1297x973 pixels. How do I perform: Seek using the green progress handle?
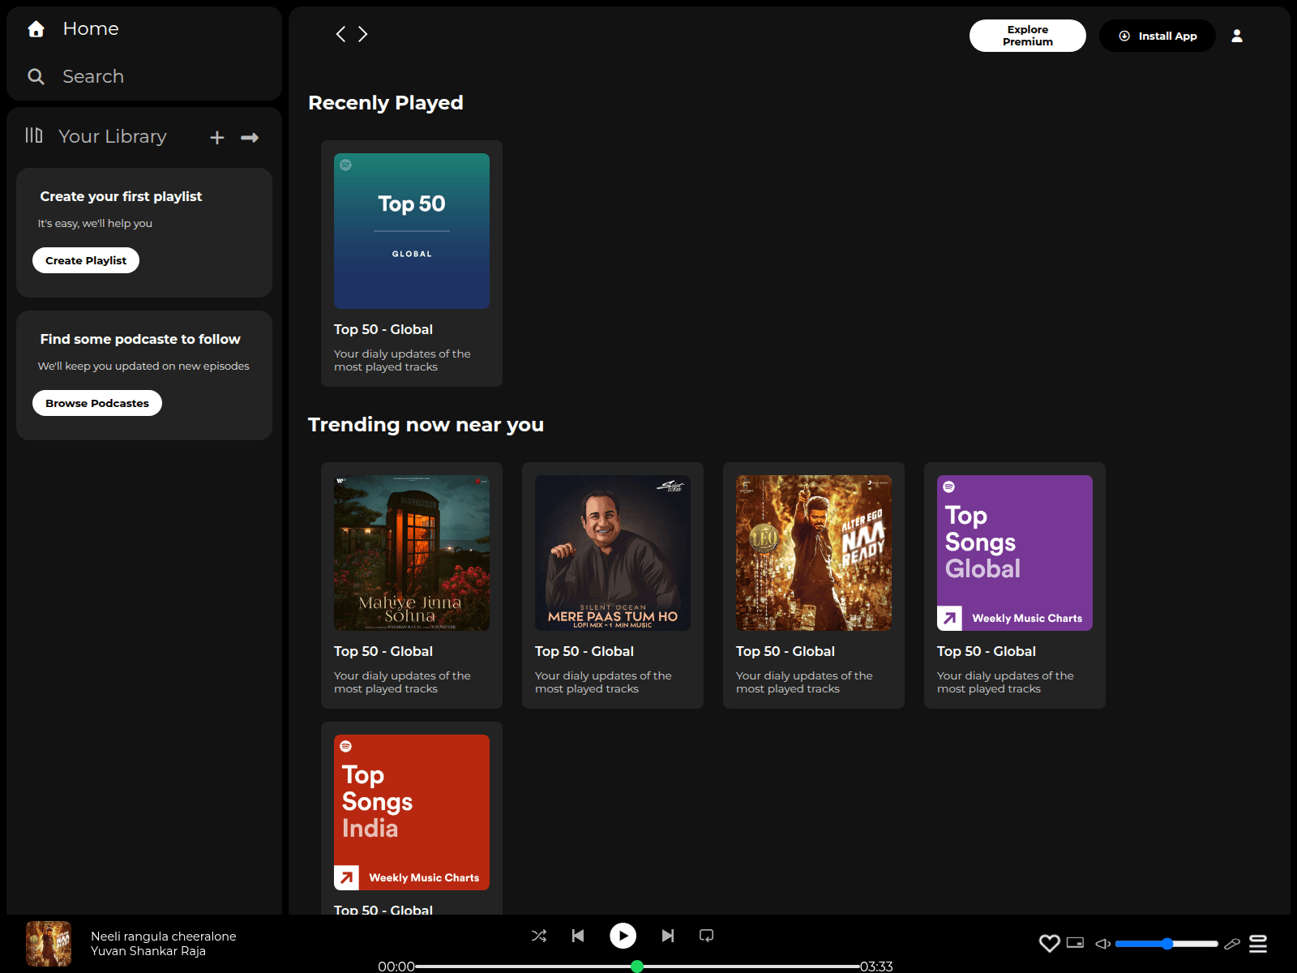tap(637, 967)
